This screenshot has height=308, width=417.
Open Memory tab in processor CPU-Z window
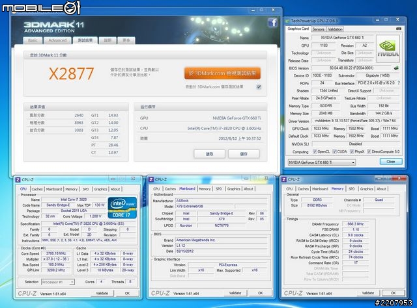click(x=71, y=189)
